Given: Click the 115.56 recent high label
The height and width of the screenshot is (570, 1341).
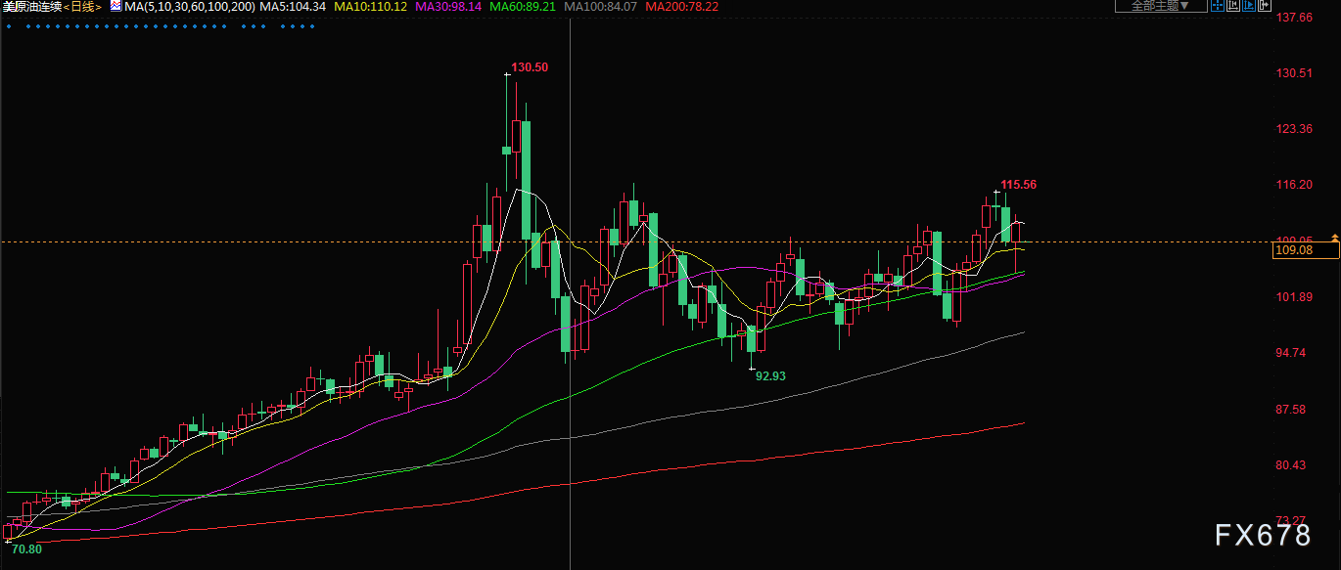Looking at the screenshot, I should (1018, 185).
